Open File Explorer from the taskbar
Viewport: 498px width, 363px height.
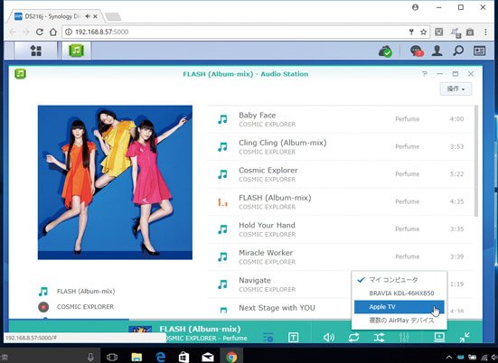(x=136, y=358)
